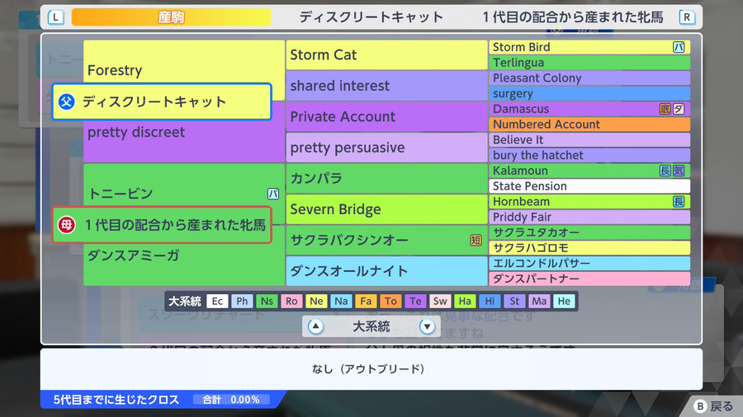Click the B 戻る back button
The image size is (743, 417).
click(713, 405)
